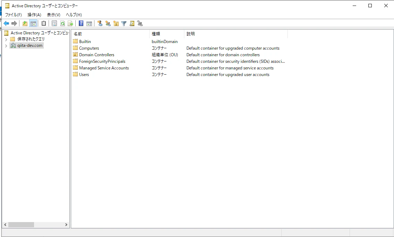Find objects in Active Directory
Image resolution: width=394 pixels, height=237 pixels.
132,23
